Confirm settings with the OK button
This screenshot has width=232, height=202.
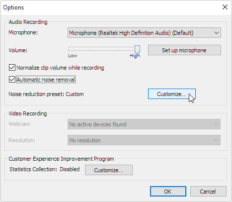tap(168, 192)
